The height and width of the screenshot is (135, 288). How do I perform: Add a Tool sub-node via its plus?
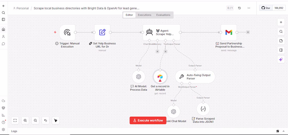[165, 52]
